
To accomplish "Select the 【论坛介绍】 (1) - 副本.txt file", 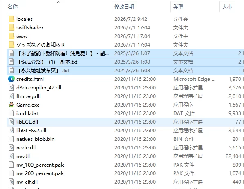I will [47, 62].
